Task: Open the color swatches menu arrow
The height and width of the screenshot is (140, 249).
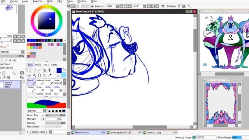Action: 65,40
